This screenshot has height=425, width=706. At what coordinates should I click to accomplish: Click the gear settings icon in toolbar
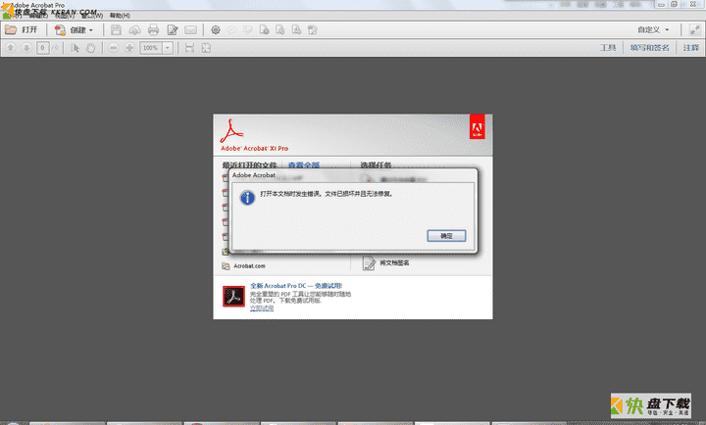coord(216,30)
